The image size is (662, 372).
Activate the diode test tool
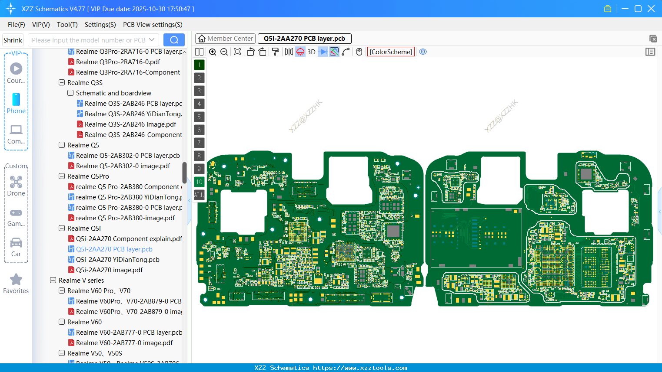tap(322, 52)
